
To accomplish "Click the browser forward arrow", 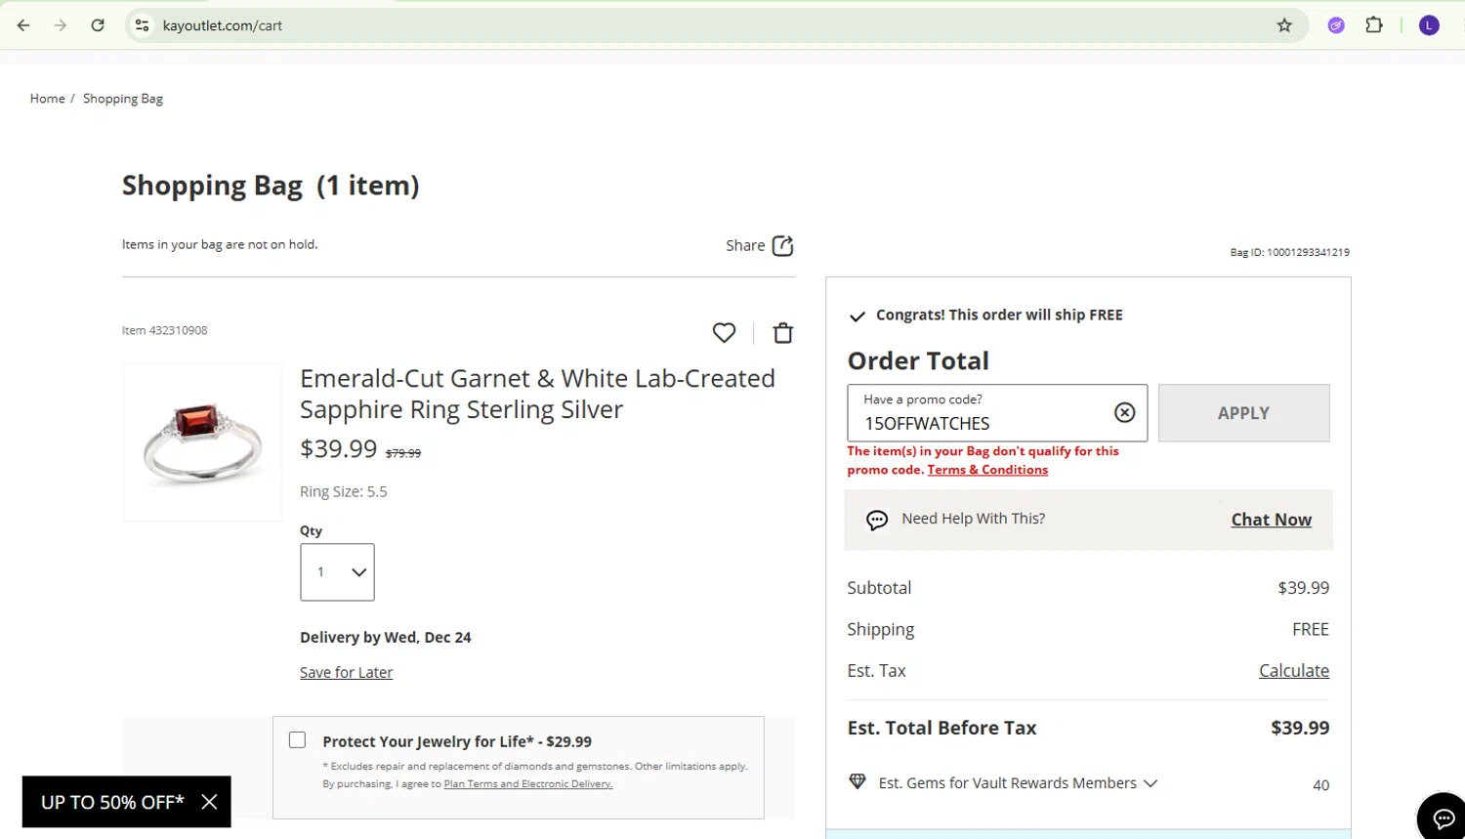I will [x=61, y=25].
